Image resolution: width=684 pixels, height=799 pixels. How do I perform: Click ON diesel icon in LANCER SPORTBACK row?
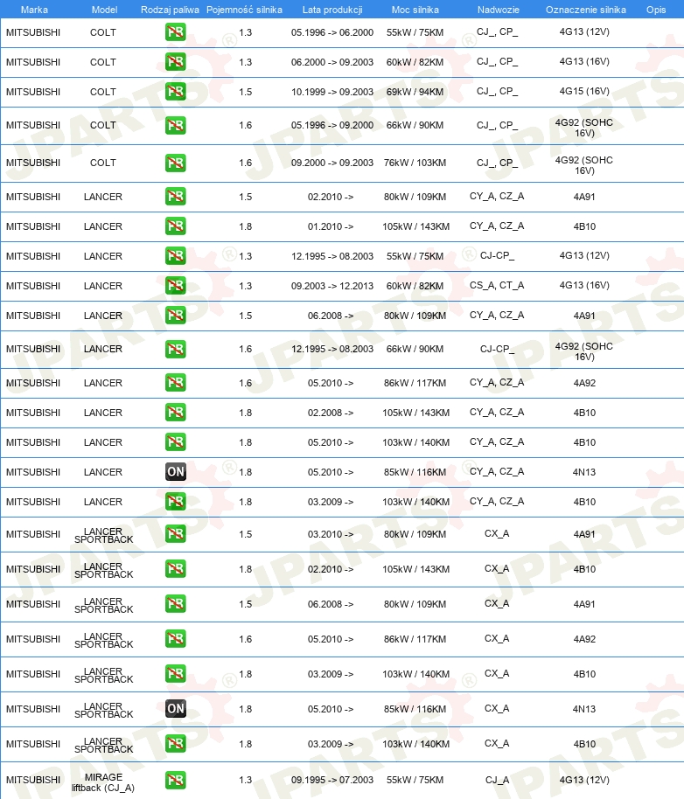point(175,708)
